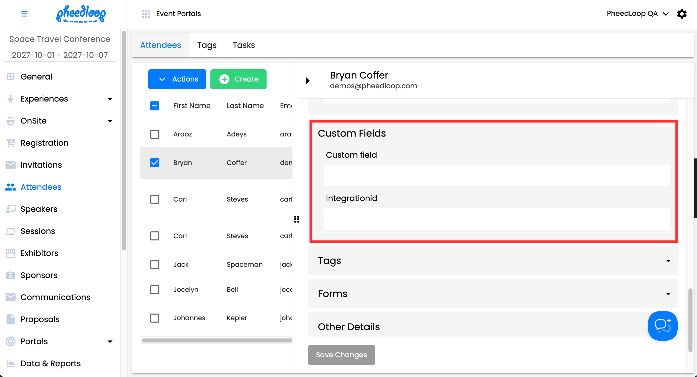This screenshot has height=377, width=697.
Task: Open the settings gear icon
Action: coord(682,14)
